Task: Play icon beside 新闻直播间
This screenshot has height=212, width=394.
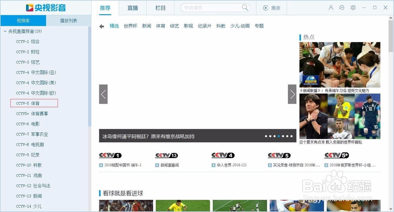Action: 157,165
